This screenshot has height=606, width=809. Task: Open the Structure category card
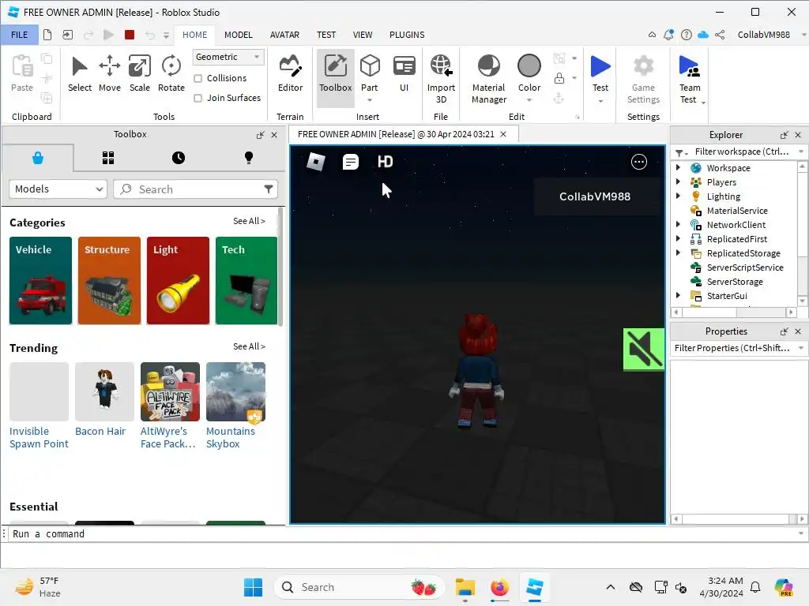[x=109, y=280]
